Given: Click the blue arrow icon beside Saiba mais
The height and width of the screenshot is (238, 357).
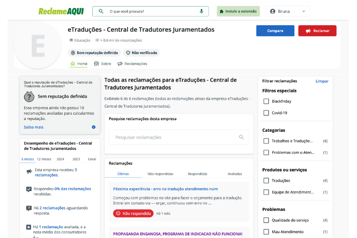Looking at the screenshot, I should coord(94,127).
